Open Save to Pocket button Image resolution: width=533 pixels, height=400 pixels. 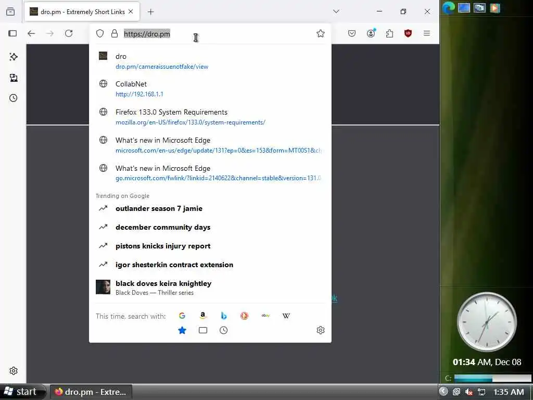pos(352,33)
